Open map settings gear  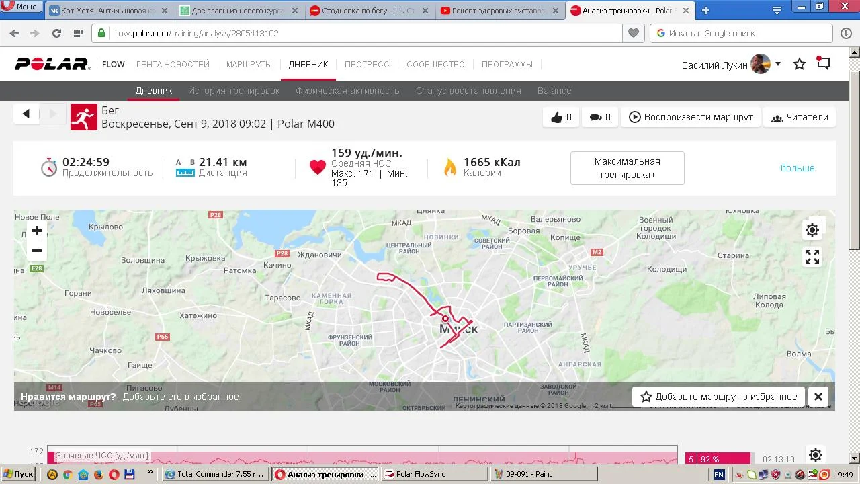point(812,230)
